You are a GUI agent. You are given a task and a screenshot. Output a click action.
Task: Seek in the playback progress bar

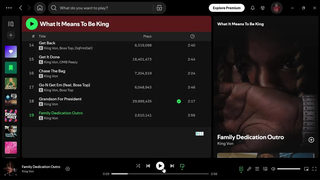pyautogui.click(x=160, y=174)
